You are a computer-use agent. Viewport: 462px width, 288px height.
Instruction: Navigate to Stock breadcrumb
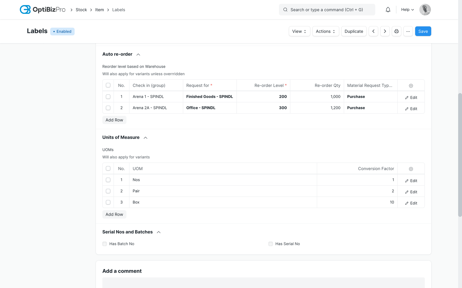coord(81,10)
